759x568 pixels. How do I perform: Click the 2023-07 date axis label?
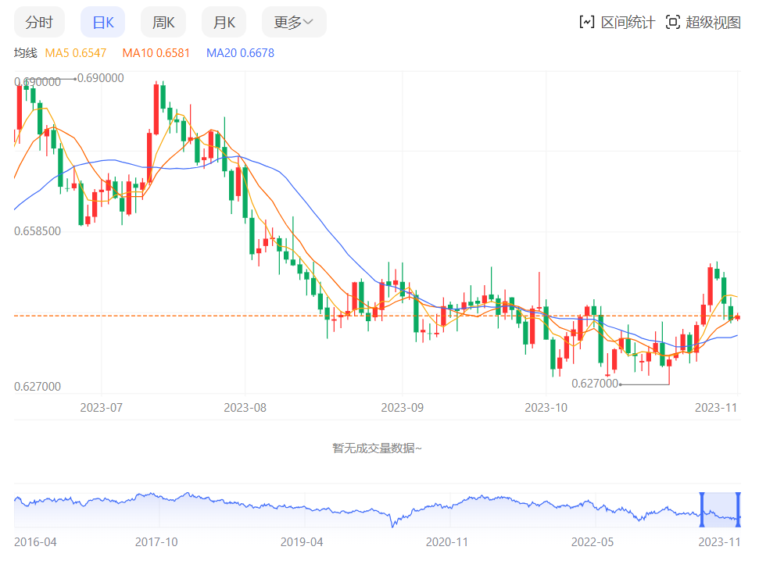point(101,408)
